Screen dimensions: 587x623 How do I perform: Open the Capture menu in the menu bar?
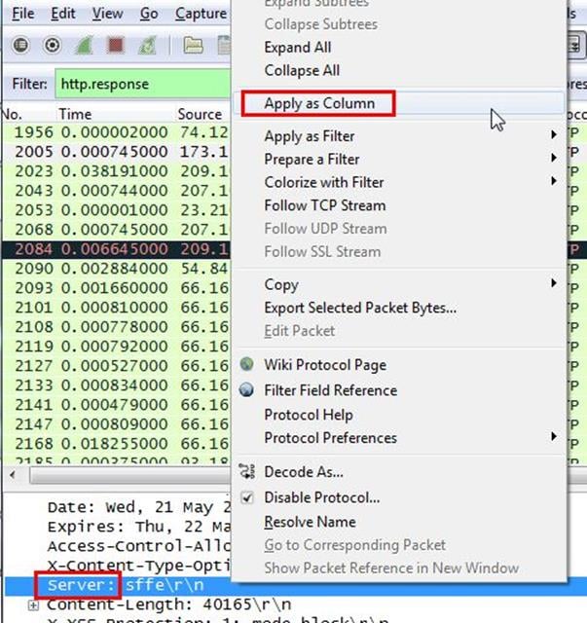pos(201,14)
